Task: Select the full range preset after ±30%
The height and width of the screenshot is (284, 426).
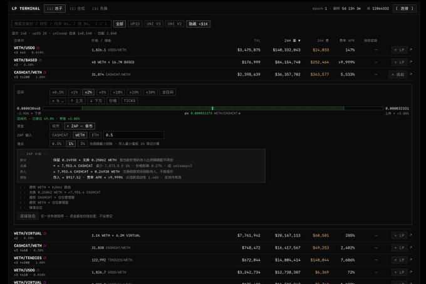Action: click(x=168, y=92)
